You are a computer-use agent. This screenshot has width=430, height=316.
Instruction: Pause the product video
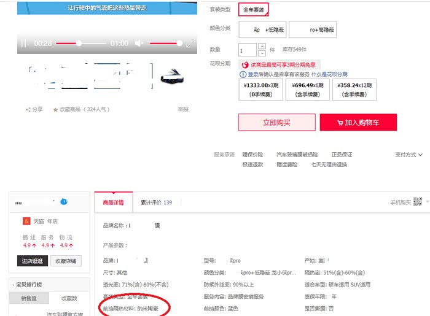pyautogui.click(x=24, y=44)
